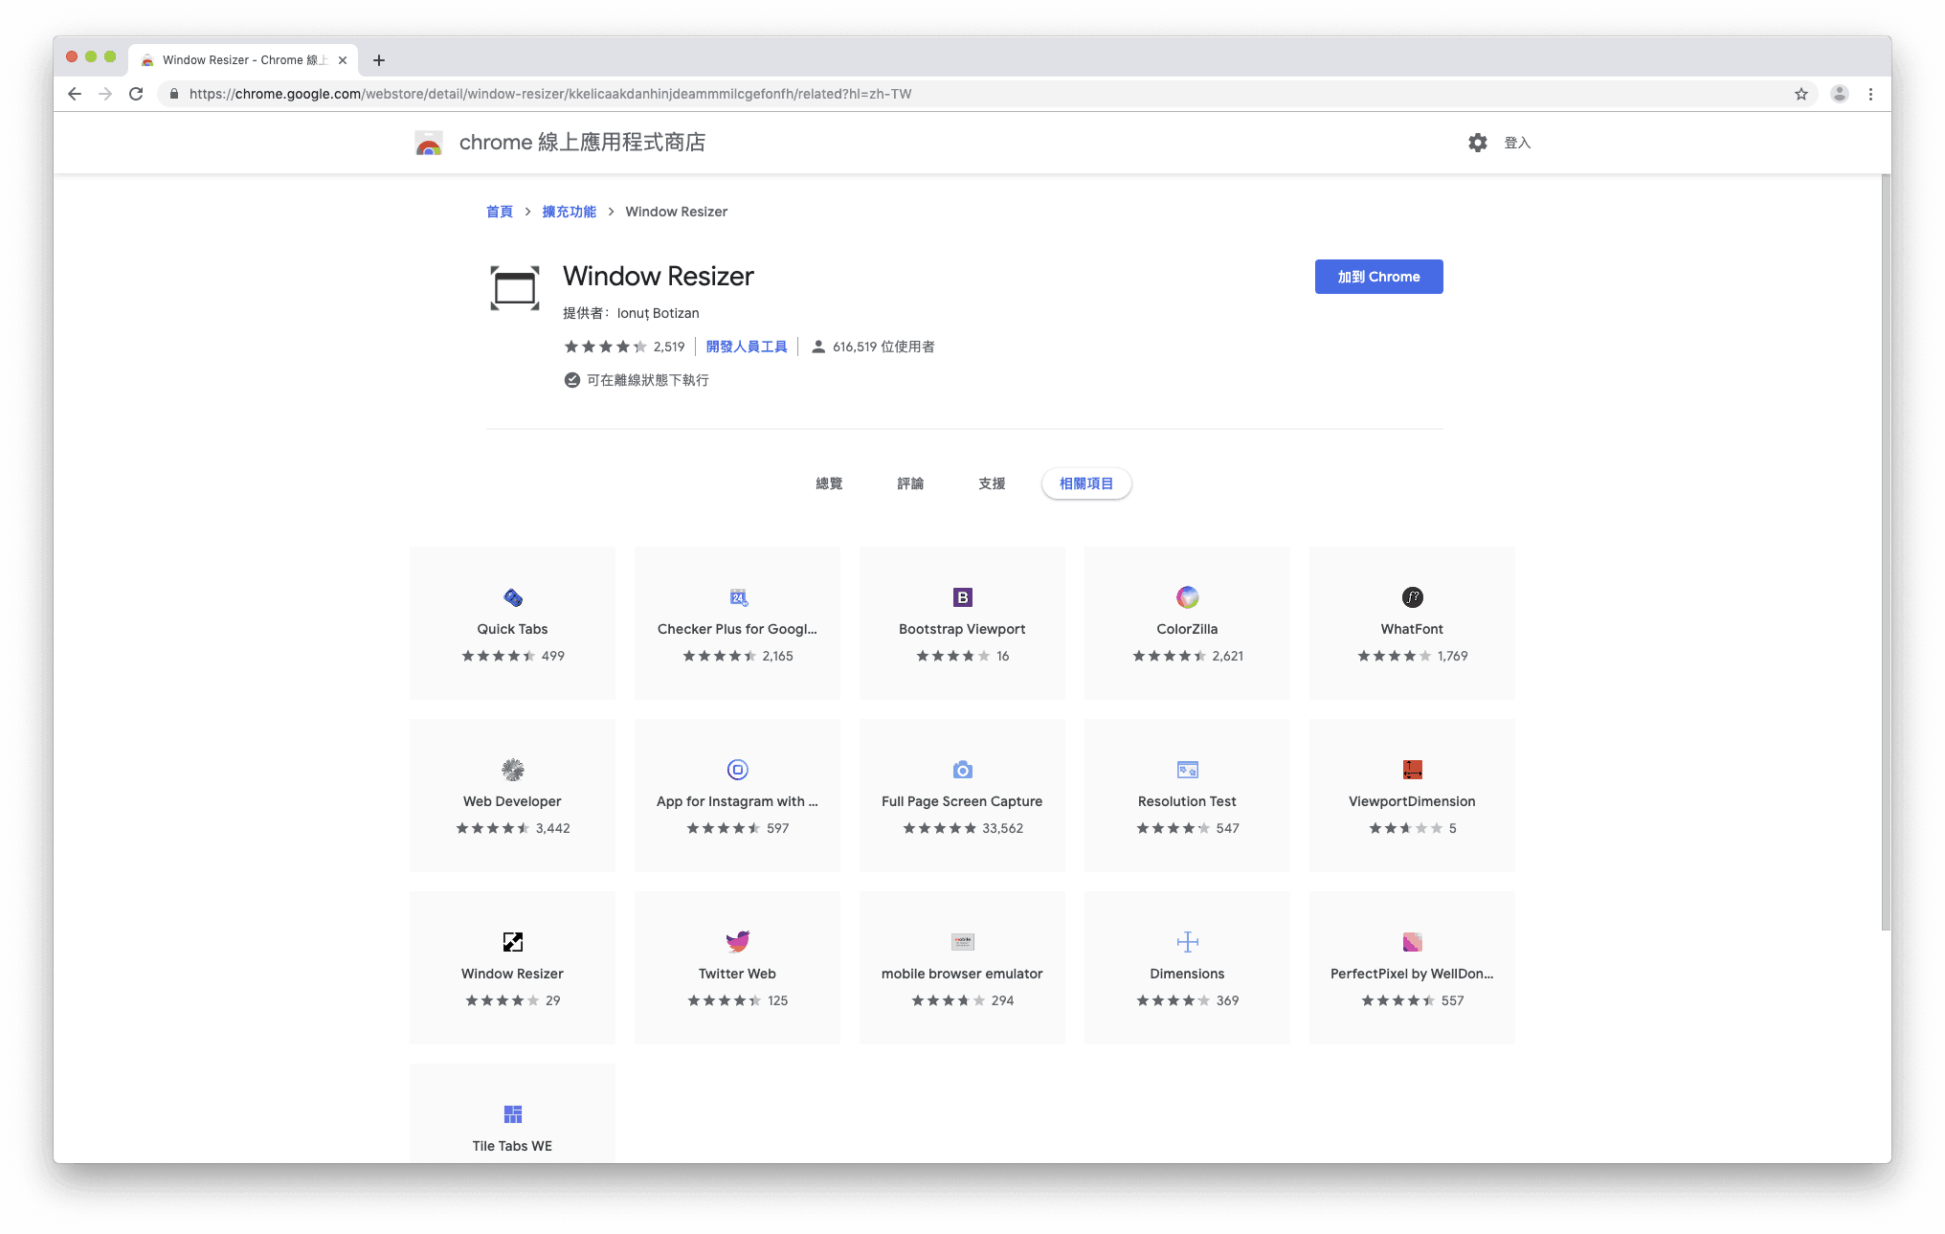
Task: Click the settings gear icon
Action: [x=1478, y=143]
